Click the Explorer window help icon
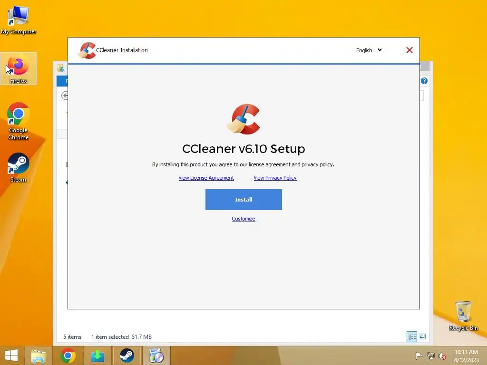 coord(424,81)
